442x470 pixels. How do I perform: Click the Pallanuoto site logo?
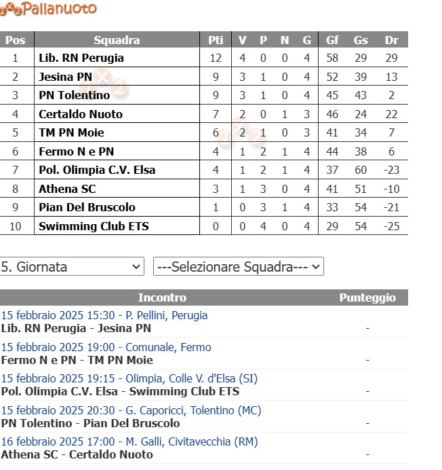49,9
